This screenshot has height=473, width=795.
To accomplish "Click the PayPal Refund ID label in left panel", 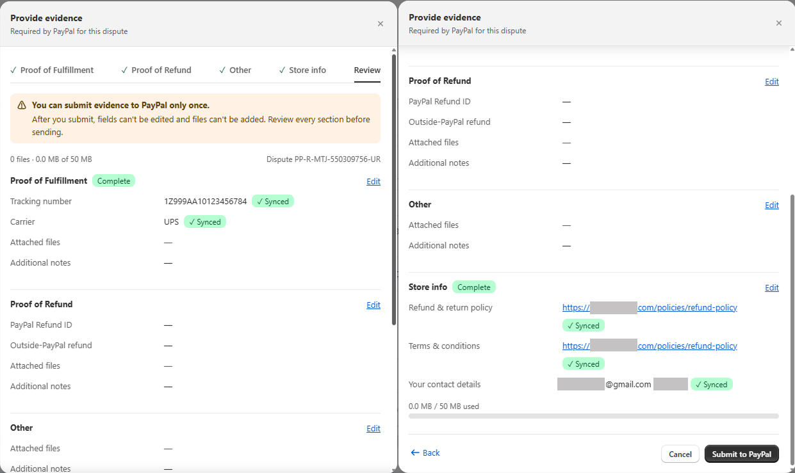I will pyautogui.click(x=41, y=325).
